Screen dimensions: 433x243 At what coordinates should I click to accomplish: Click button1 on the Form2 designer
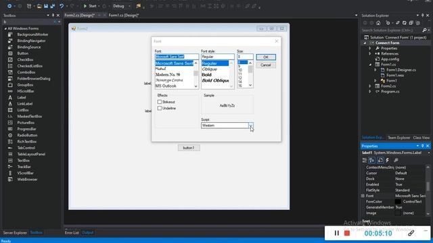coord(189,148)
